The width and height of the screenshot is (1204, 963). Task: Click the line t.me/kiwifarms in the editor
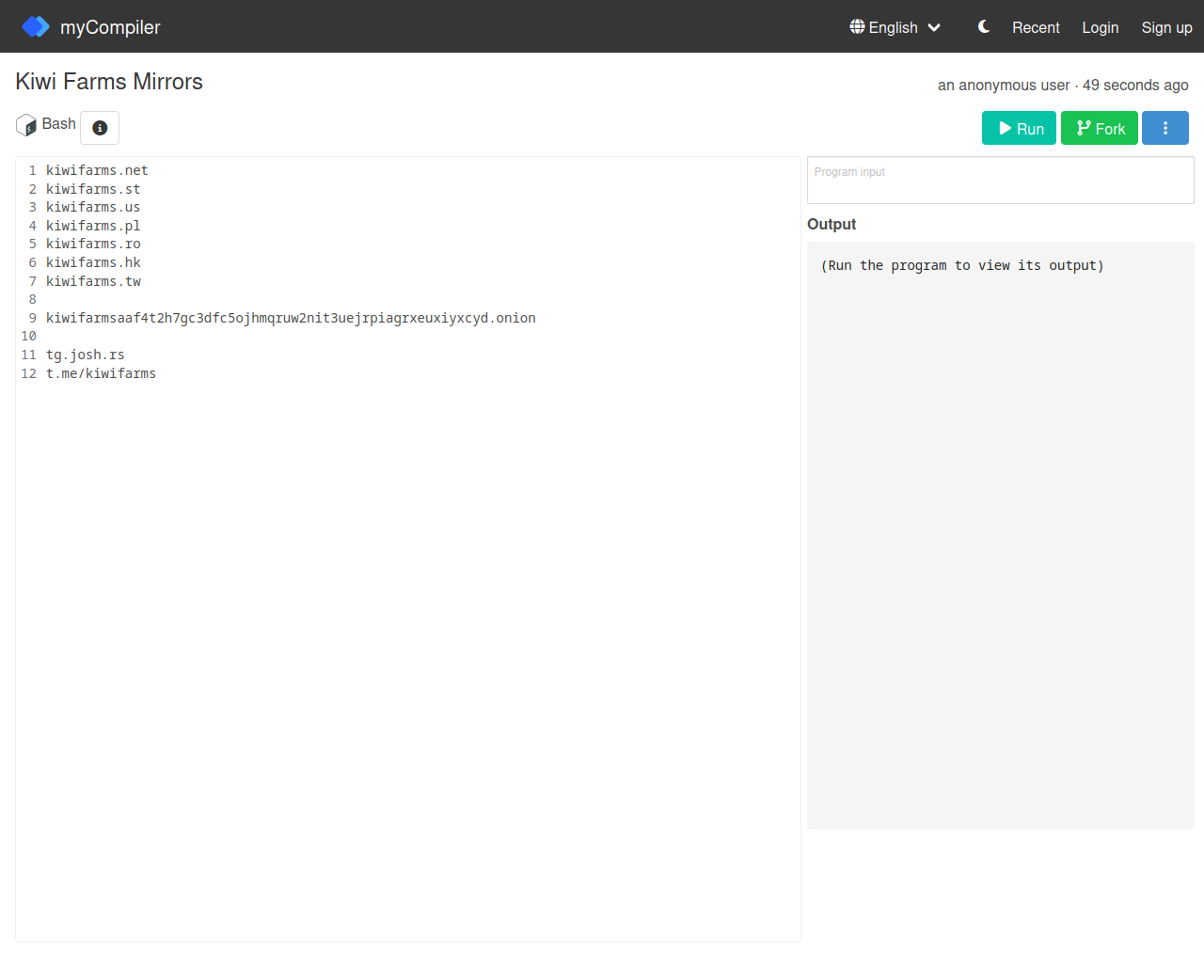(101, 373)
